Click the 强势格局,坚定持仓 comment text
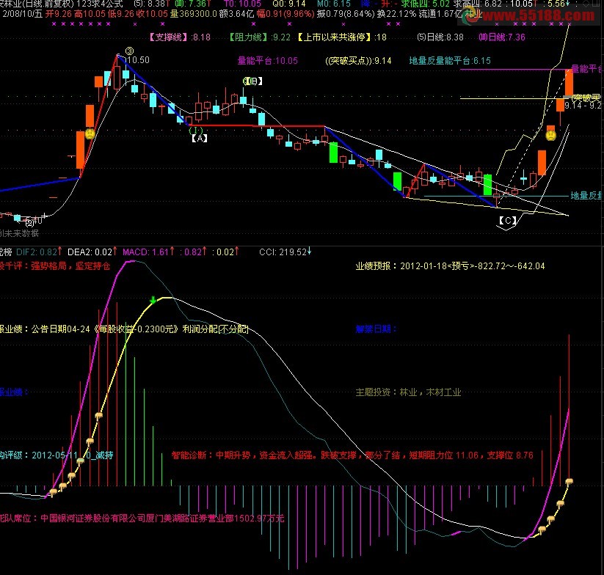The height and width of the screenshot is (575, 604). [70, 266]
